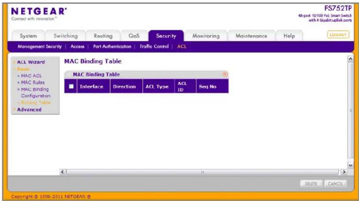Viewport: 359px width, 201px height.
Task: Click the DELETE button
Action: tap(311, 184)
